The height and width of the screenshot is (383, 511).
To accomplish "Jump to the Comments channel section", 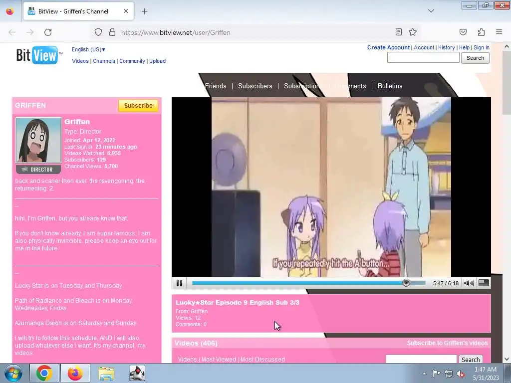I will pos(350,86).
